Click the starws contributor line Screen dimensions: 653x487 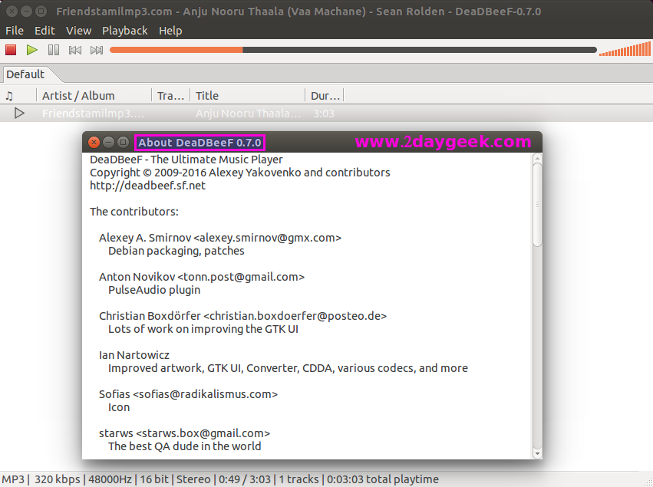[184, 433]
